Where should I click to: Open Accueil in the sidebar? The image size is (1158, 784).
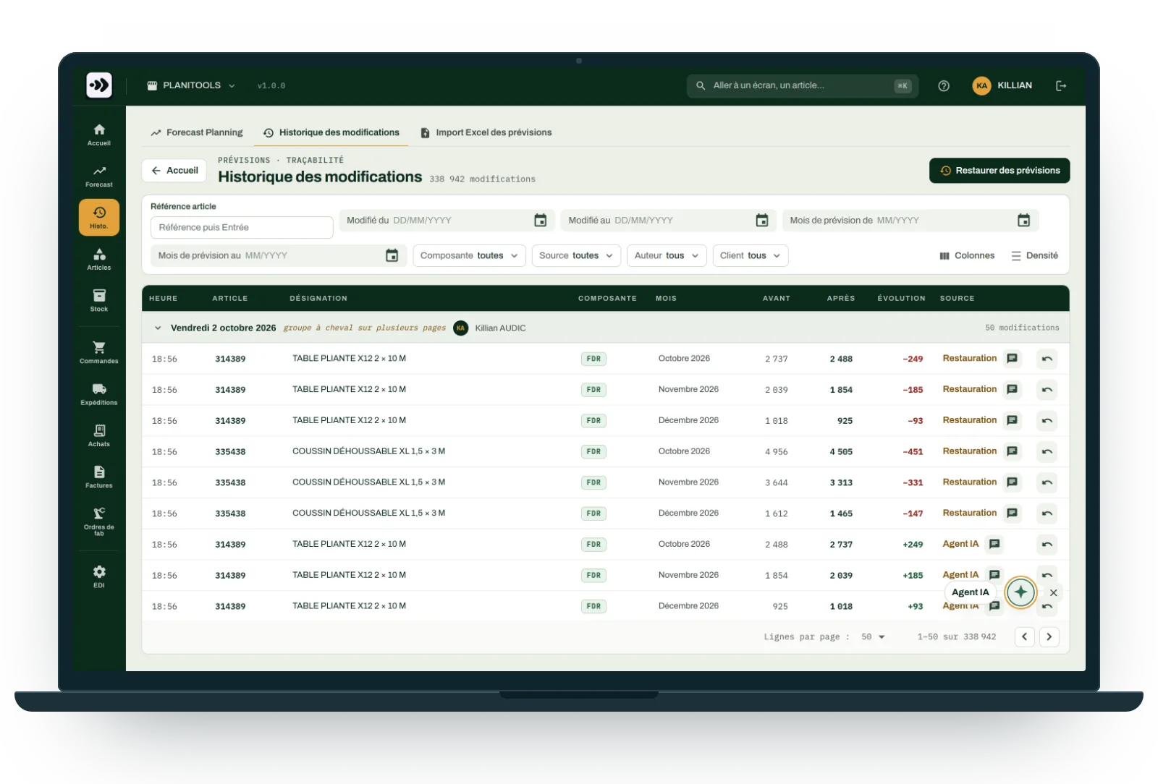click(x=99, y=135)
